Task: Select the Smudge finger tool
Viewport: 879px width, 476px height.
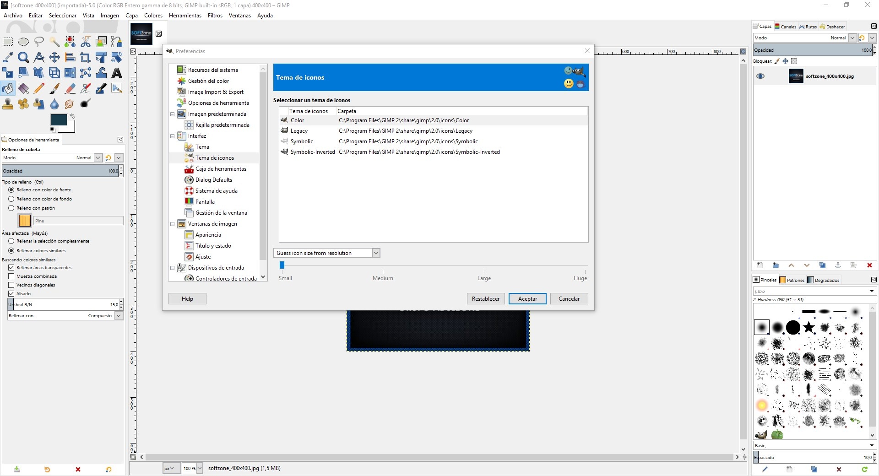Action: 70,104
